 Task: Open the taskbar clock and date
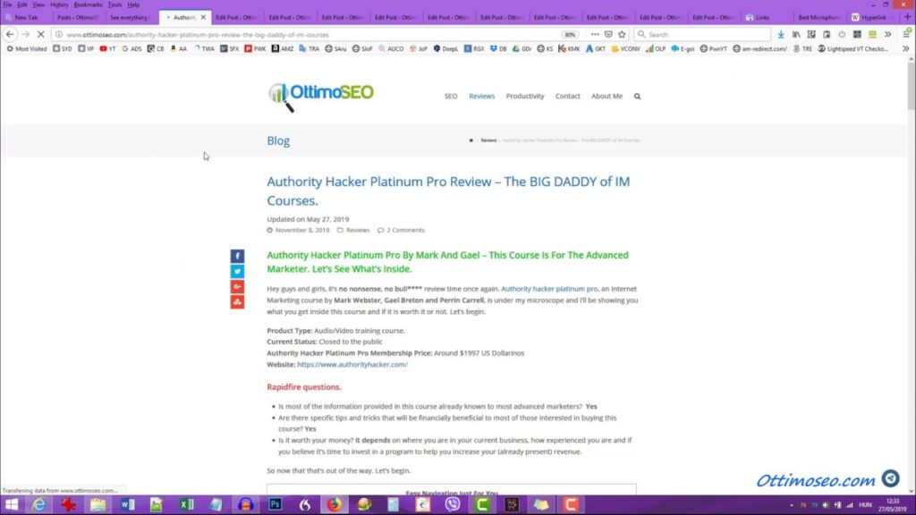click(893, 505)
